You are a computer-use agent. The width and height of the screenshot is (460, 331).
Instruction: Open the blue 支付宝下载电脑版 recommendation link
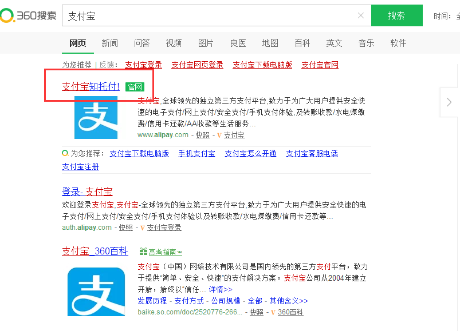click(x=139, y=153)
